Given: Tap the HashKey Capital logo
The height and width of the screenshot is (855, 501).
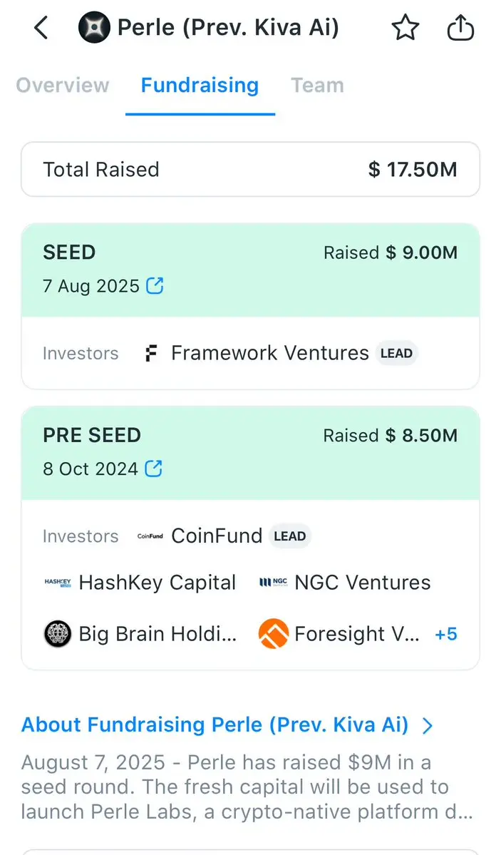Looking at the screenshot, I should click(x=58, y=583).
